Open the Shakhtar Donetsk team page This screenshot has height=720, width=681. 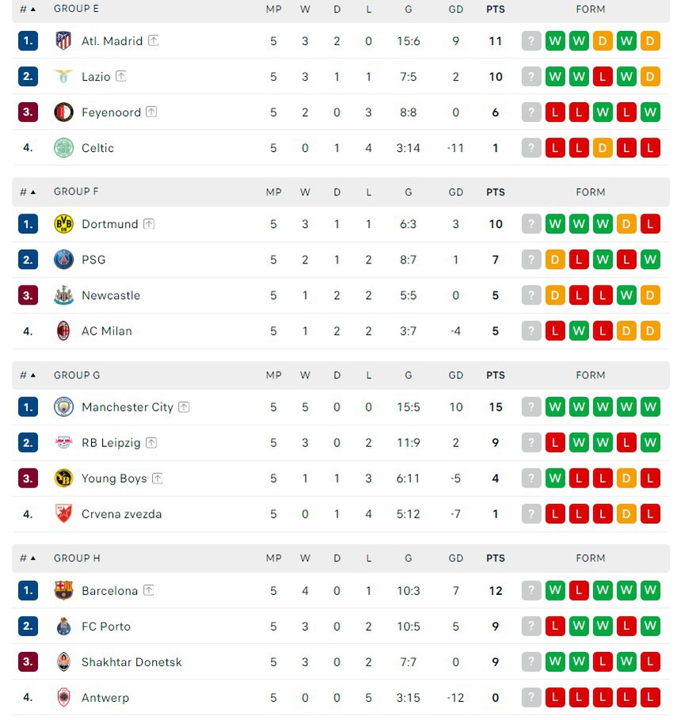click(x=131, y=661)
